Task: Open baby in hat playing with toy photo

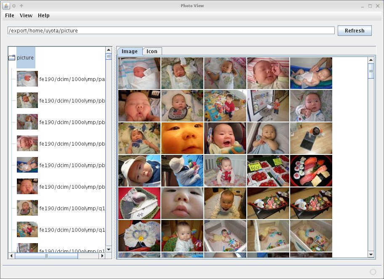Action: (x=182, y=171)
